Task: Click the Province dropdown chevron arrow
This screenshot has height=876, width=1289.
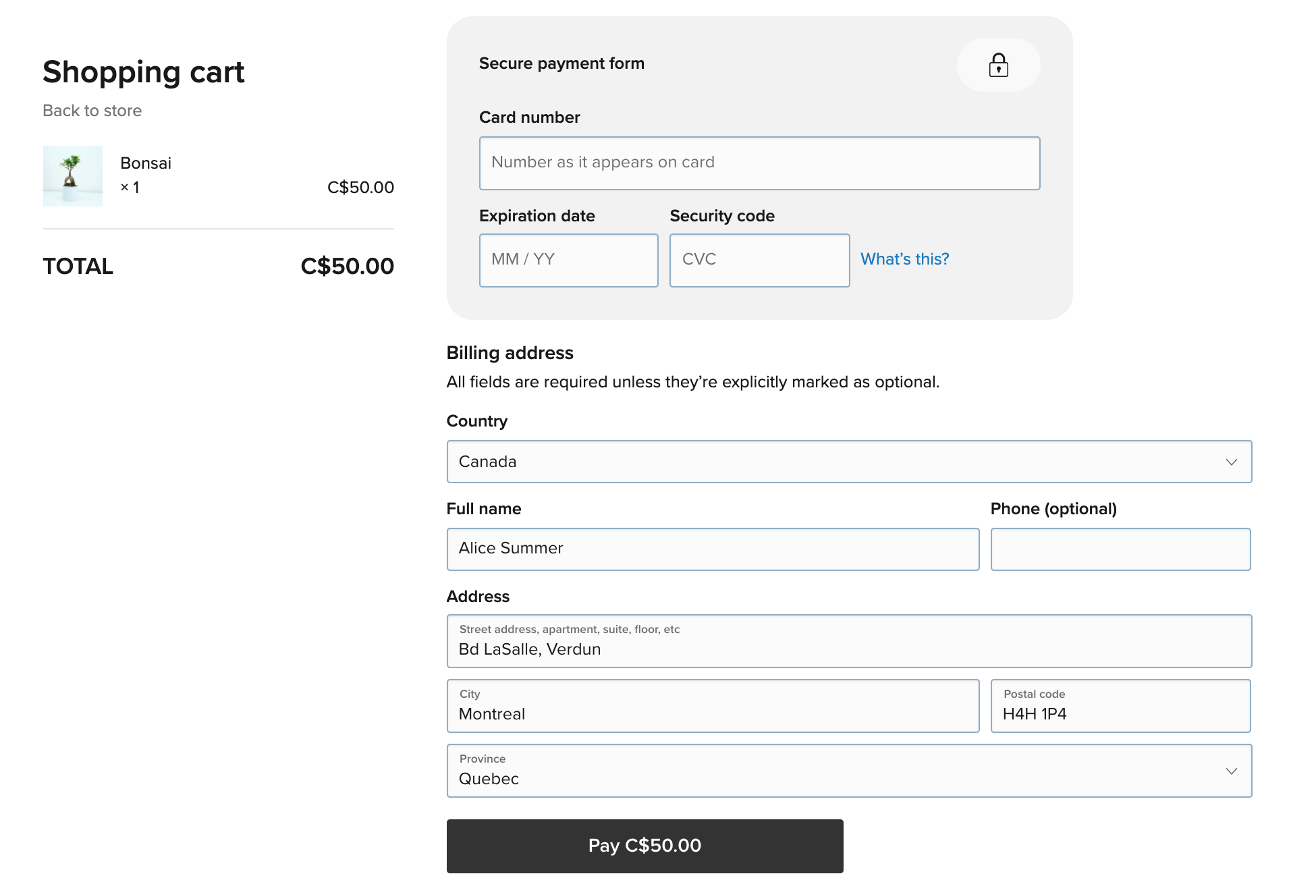Action: pos(1232,770)
